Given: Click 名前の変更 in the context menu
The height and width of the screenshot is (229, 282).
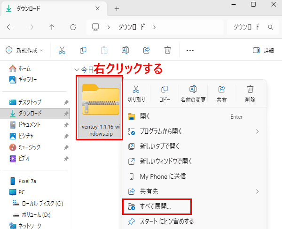Looking at the screenshot, I should [x=193, y=94].
